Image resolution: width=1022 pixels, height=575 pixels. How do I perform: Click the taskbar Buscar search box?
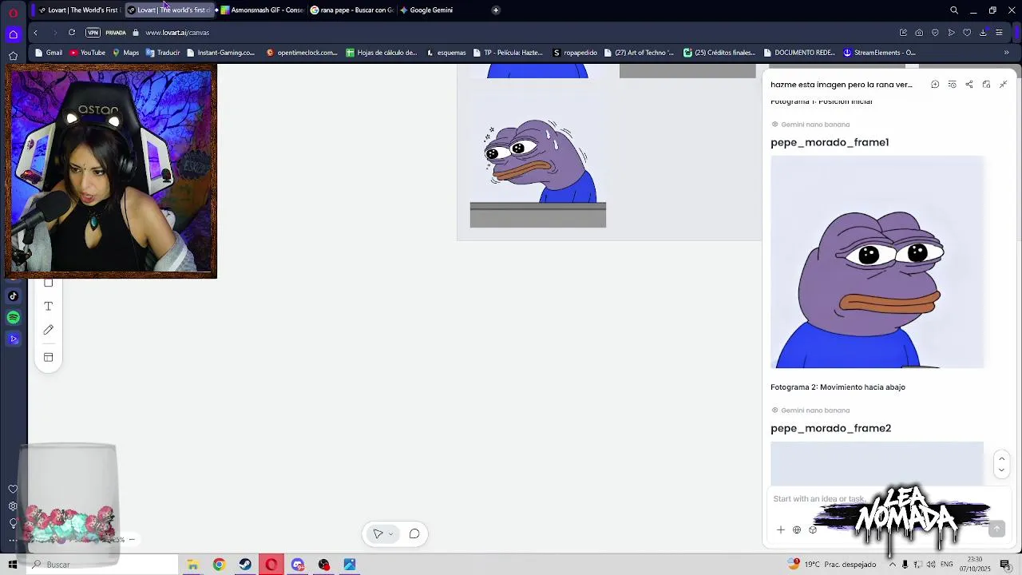[x=102, y=565]
